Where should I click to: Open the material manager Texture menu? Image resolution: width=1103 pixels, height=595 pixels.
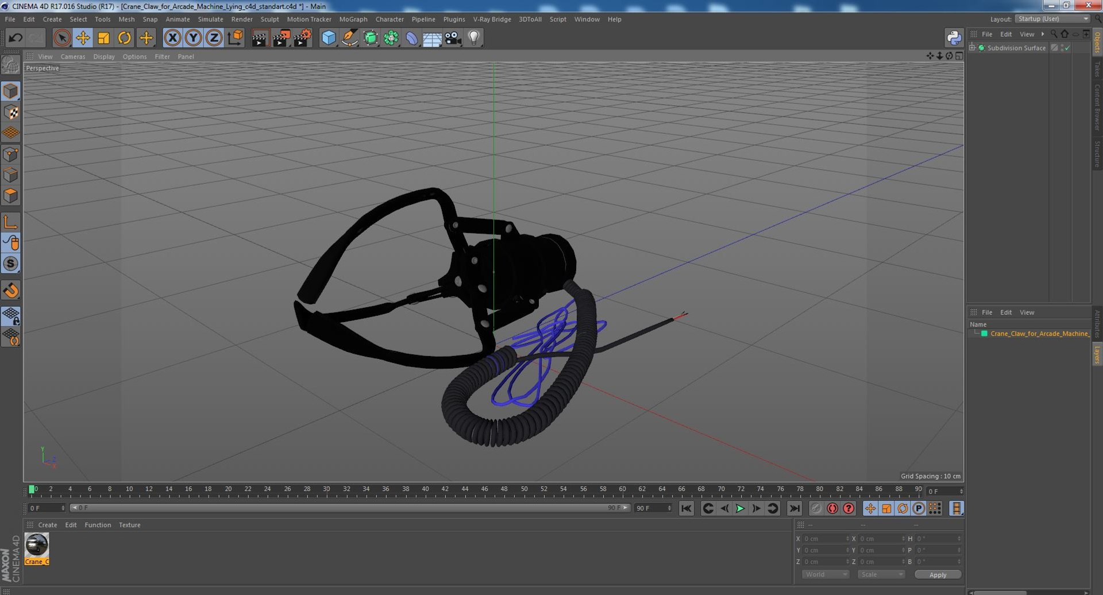coord(129,525)
